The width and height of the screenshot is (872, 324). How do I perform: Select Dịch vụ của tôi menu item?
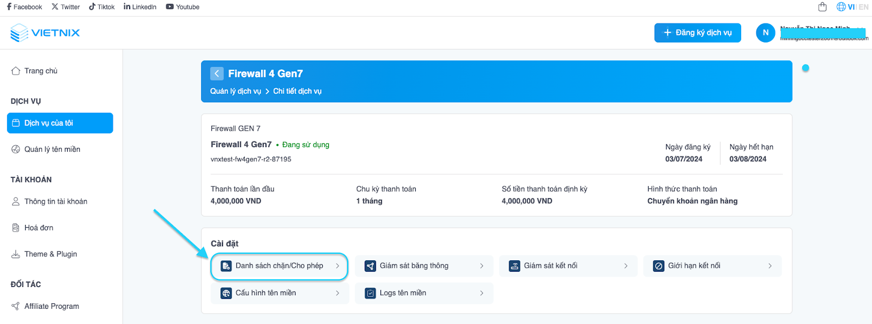pos(60,123)
